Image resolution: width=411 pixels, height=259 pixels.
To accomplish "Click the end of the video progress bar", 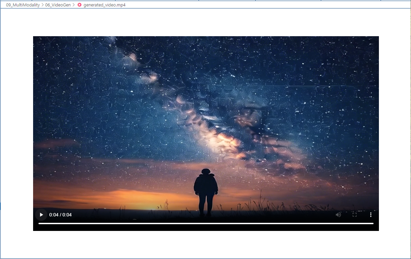I will click(373, 223).
